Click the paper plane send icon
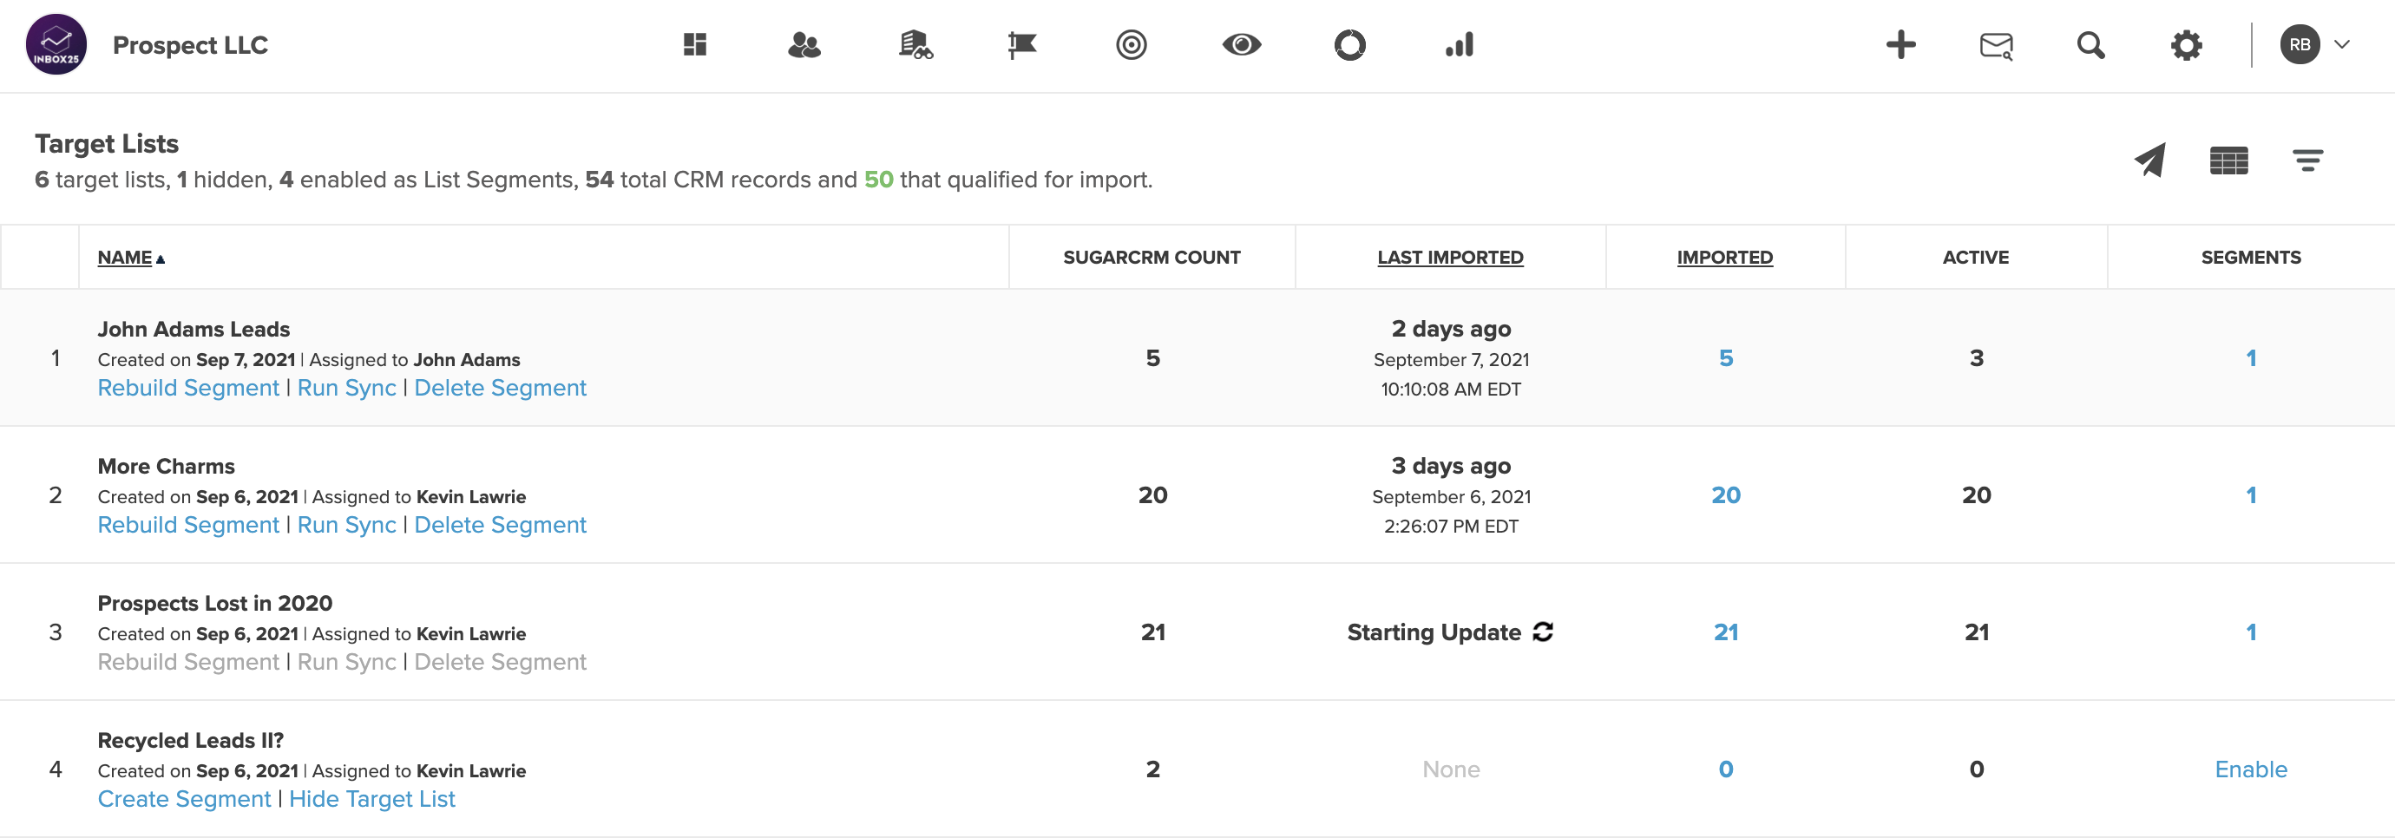2395x838 pixels. click(x=2149, y=160)
